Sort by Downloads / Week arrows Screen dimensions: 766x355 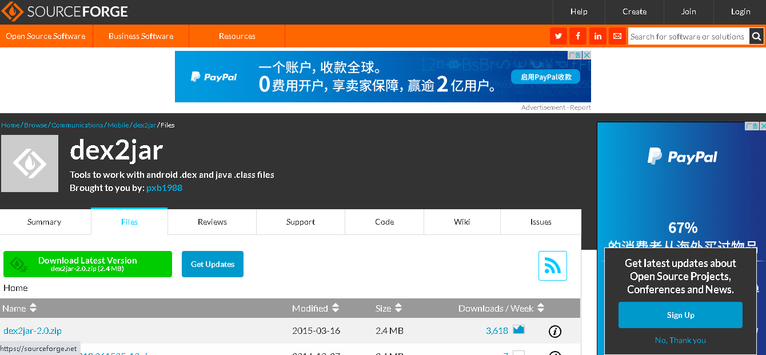pyautogui.click(x=541, y=308)
